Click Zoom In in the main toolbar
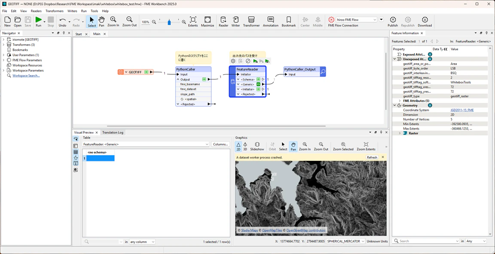This screenshot has width=495, height=254. pyautogui.click(x=113, y=21)
